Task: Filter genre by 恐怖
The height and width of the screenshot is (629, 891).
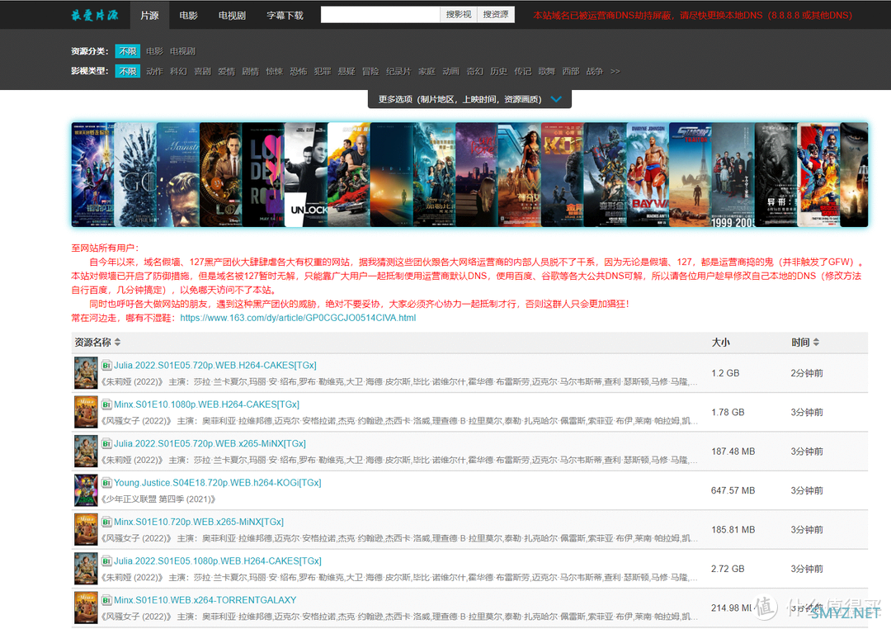Action: (299, 71)
